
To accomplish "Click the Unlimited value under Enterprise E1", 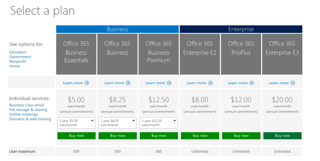I will [200, 151].
